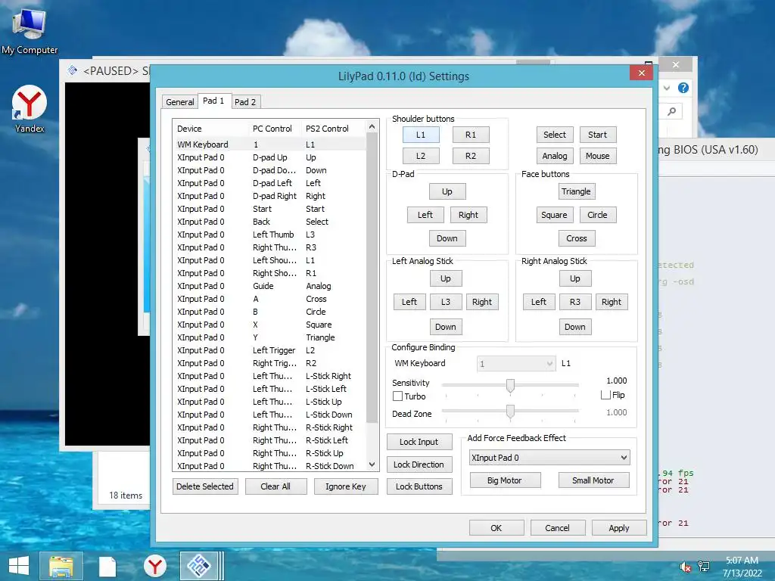This screenshot has height=581, width=775.
Task: Click the Lock Direction button
Action: [x=419, y=464]
